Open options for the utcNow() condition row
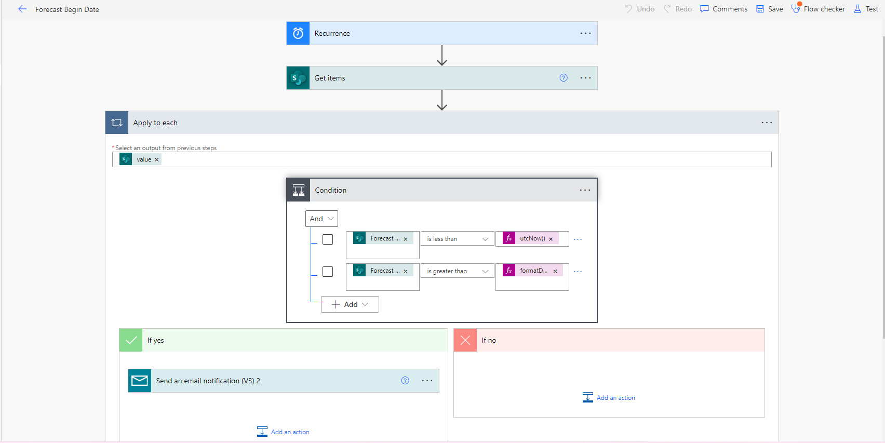 click(578, 239)
